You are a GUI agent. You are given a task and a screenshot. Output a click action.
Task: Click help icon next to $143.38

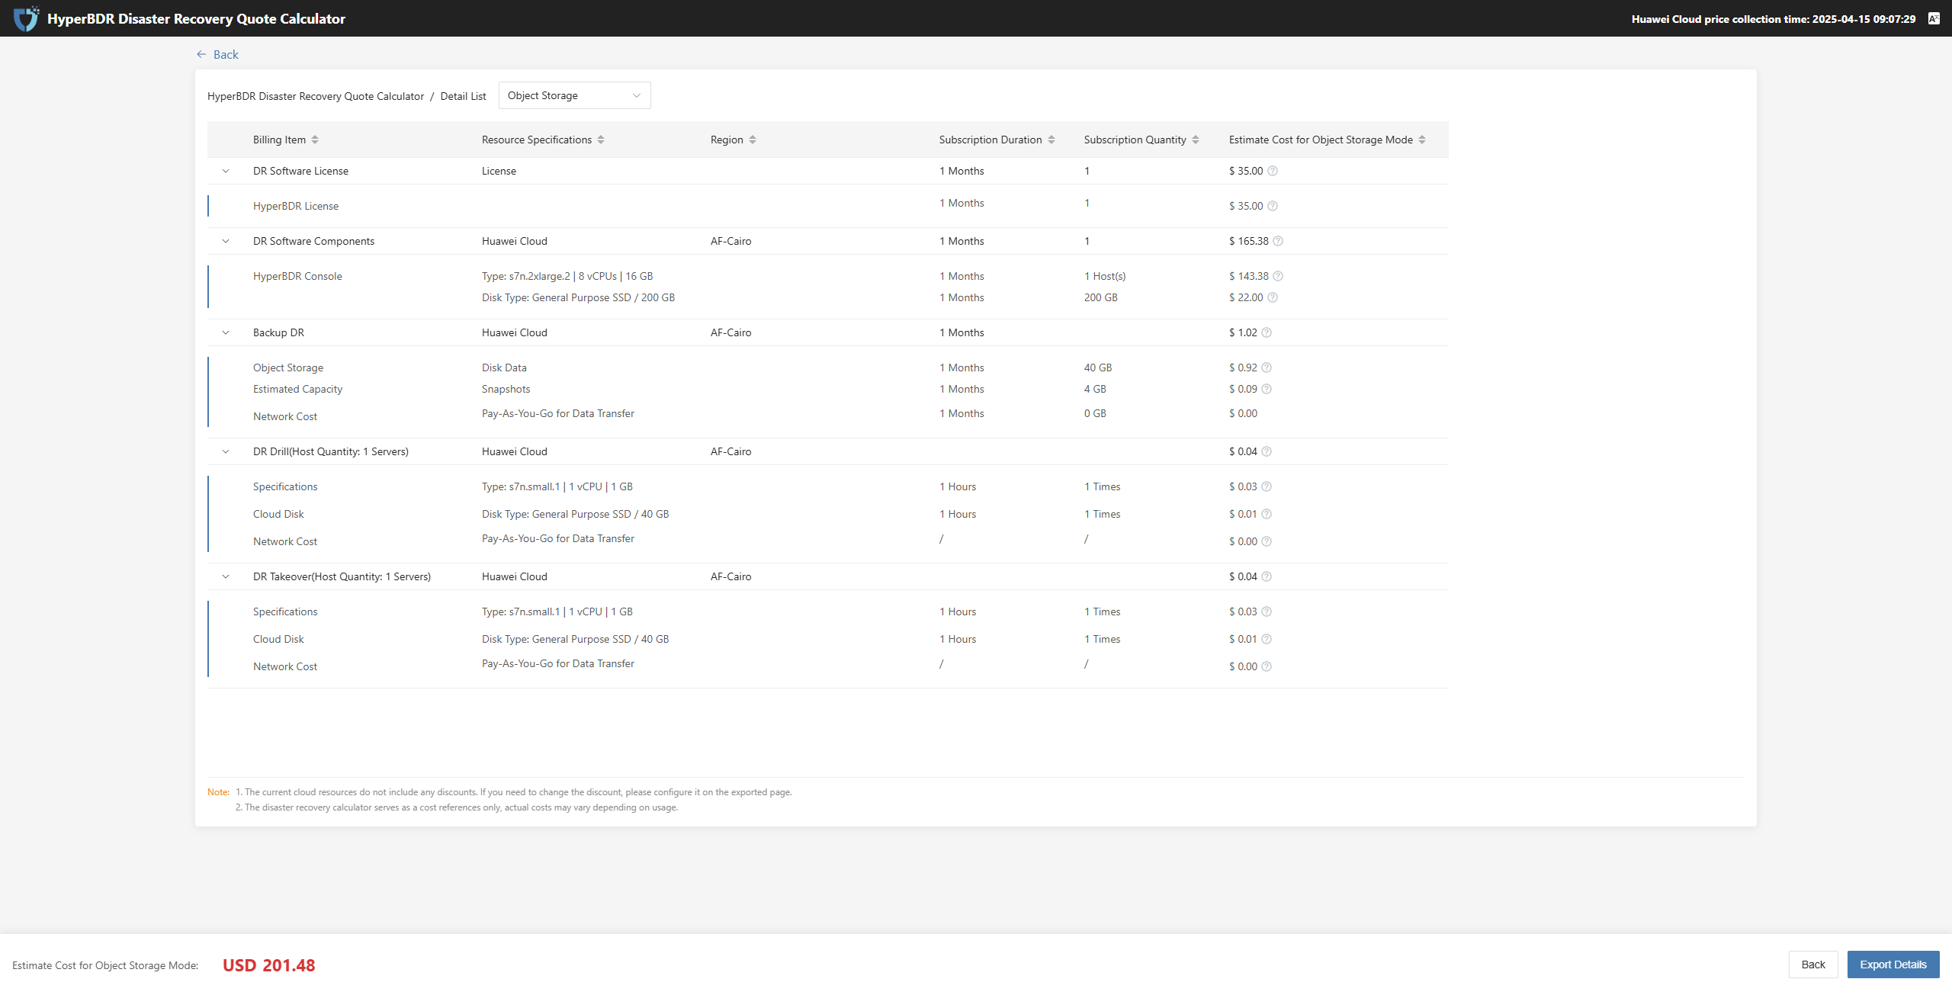[1278, 276]
